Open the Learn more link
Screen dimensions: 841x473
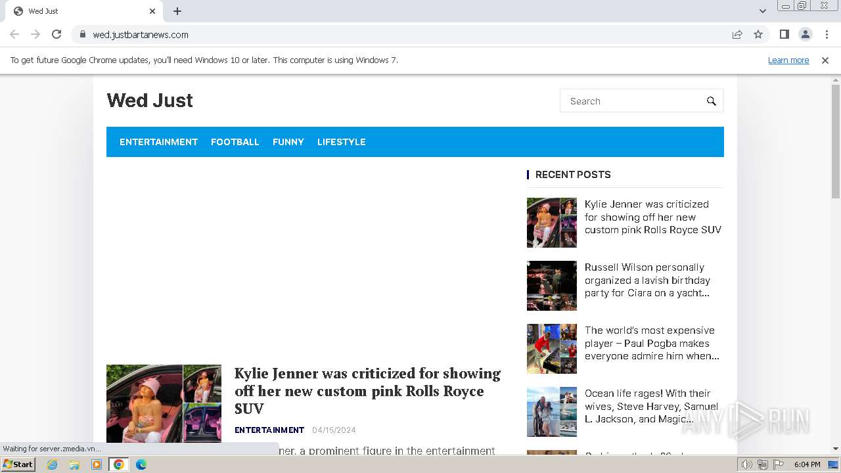click(x=788, y=60)
